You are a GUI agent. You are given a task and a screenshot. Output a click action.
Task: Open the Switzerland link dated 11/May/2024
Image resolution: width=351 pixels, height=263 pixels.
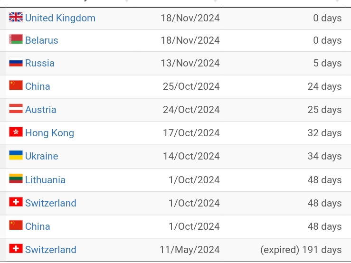pyautogui.click(x=51, y=250)
